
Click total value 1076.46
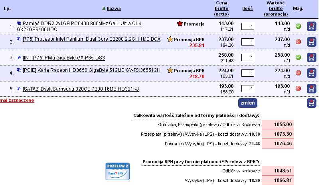click(x=283, y=144)
